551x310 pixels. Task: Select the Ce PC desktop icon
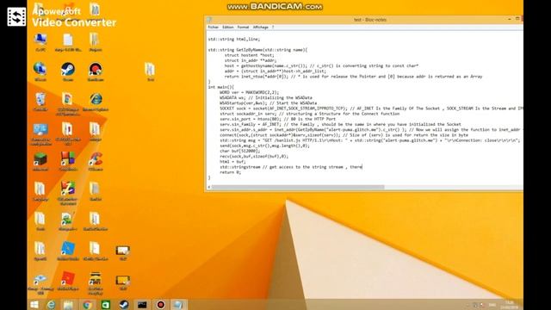(40, 42)
